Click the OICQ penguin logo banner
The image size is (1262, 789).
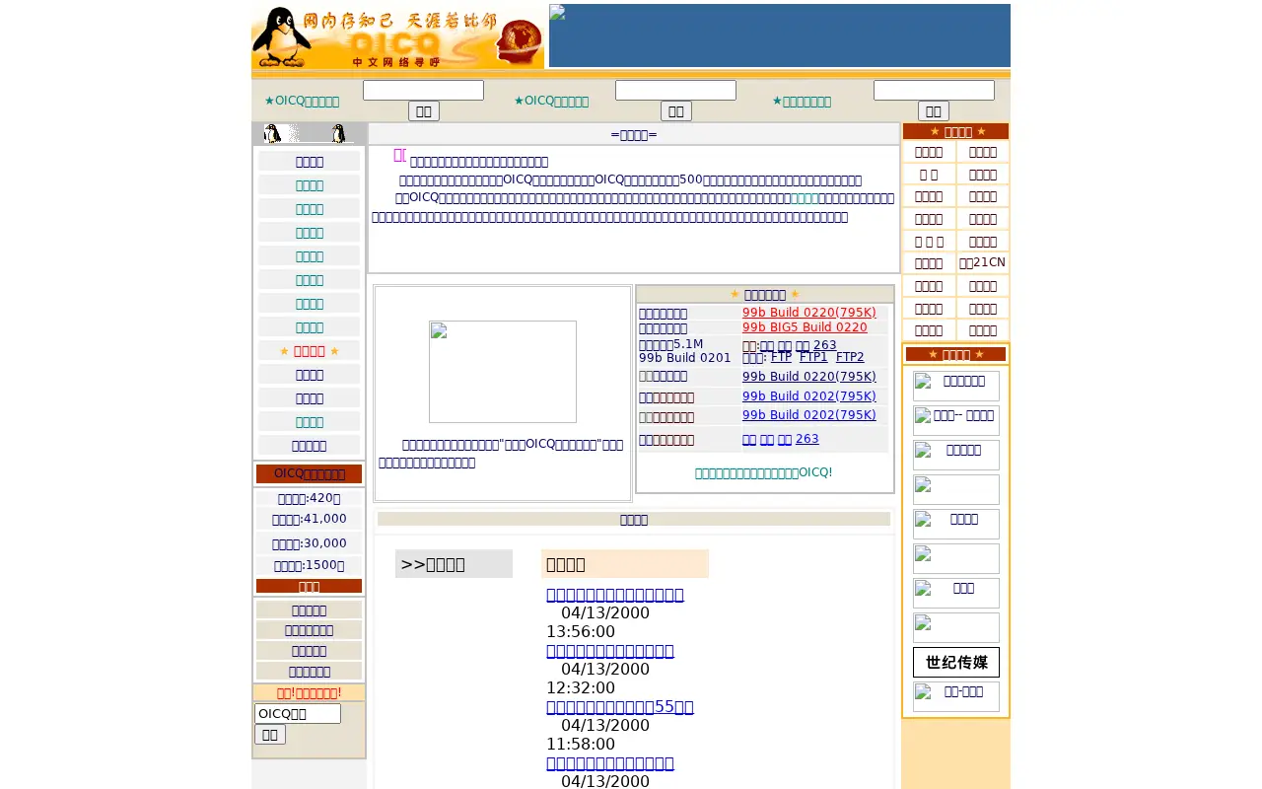pyautogui.click(x=397, y=36)
